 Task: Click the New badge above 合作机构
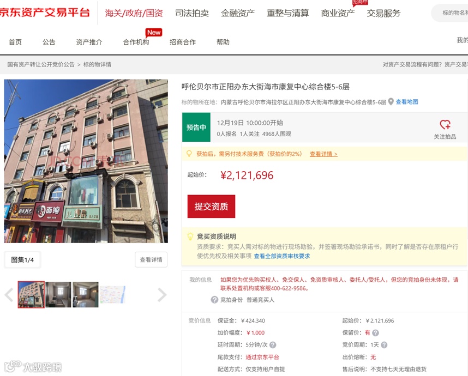tap(154, 33)
